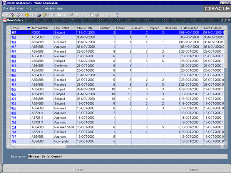
Task: Click the vertical scrollbar down arrow
Action: point(226,143)
